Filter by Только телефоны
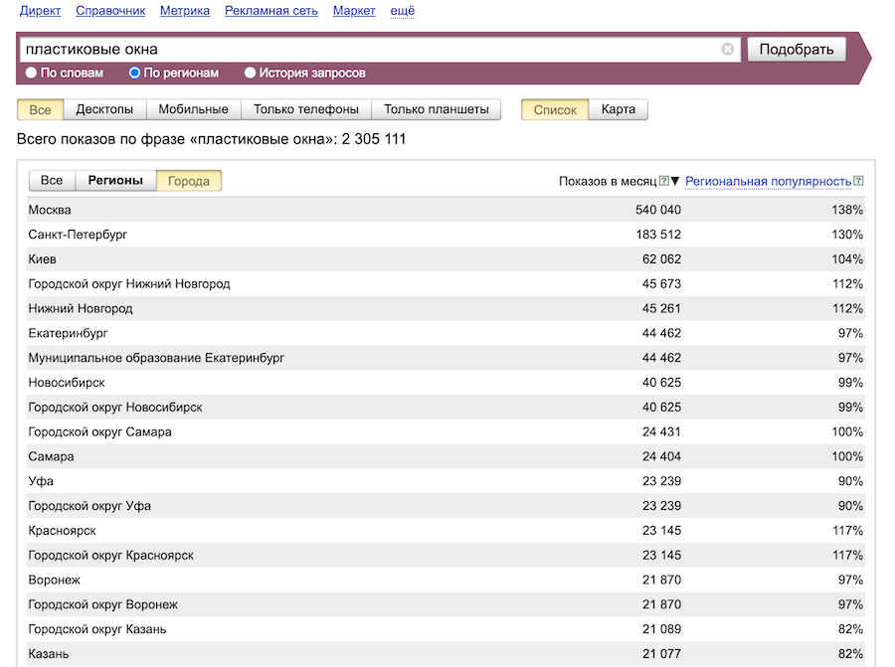This screenshot has height=667, width=895. [x=306, y=109]
